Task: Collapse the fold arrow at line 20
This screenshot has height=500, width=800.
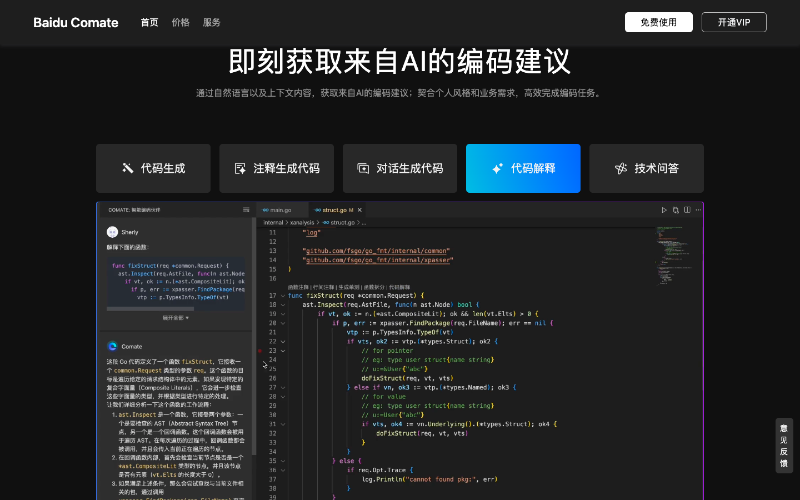Action: pos(283,323)
